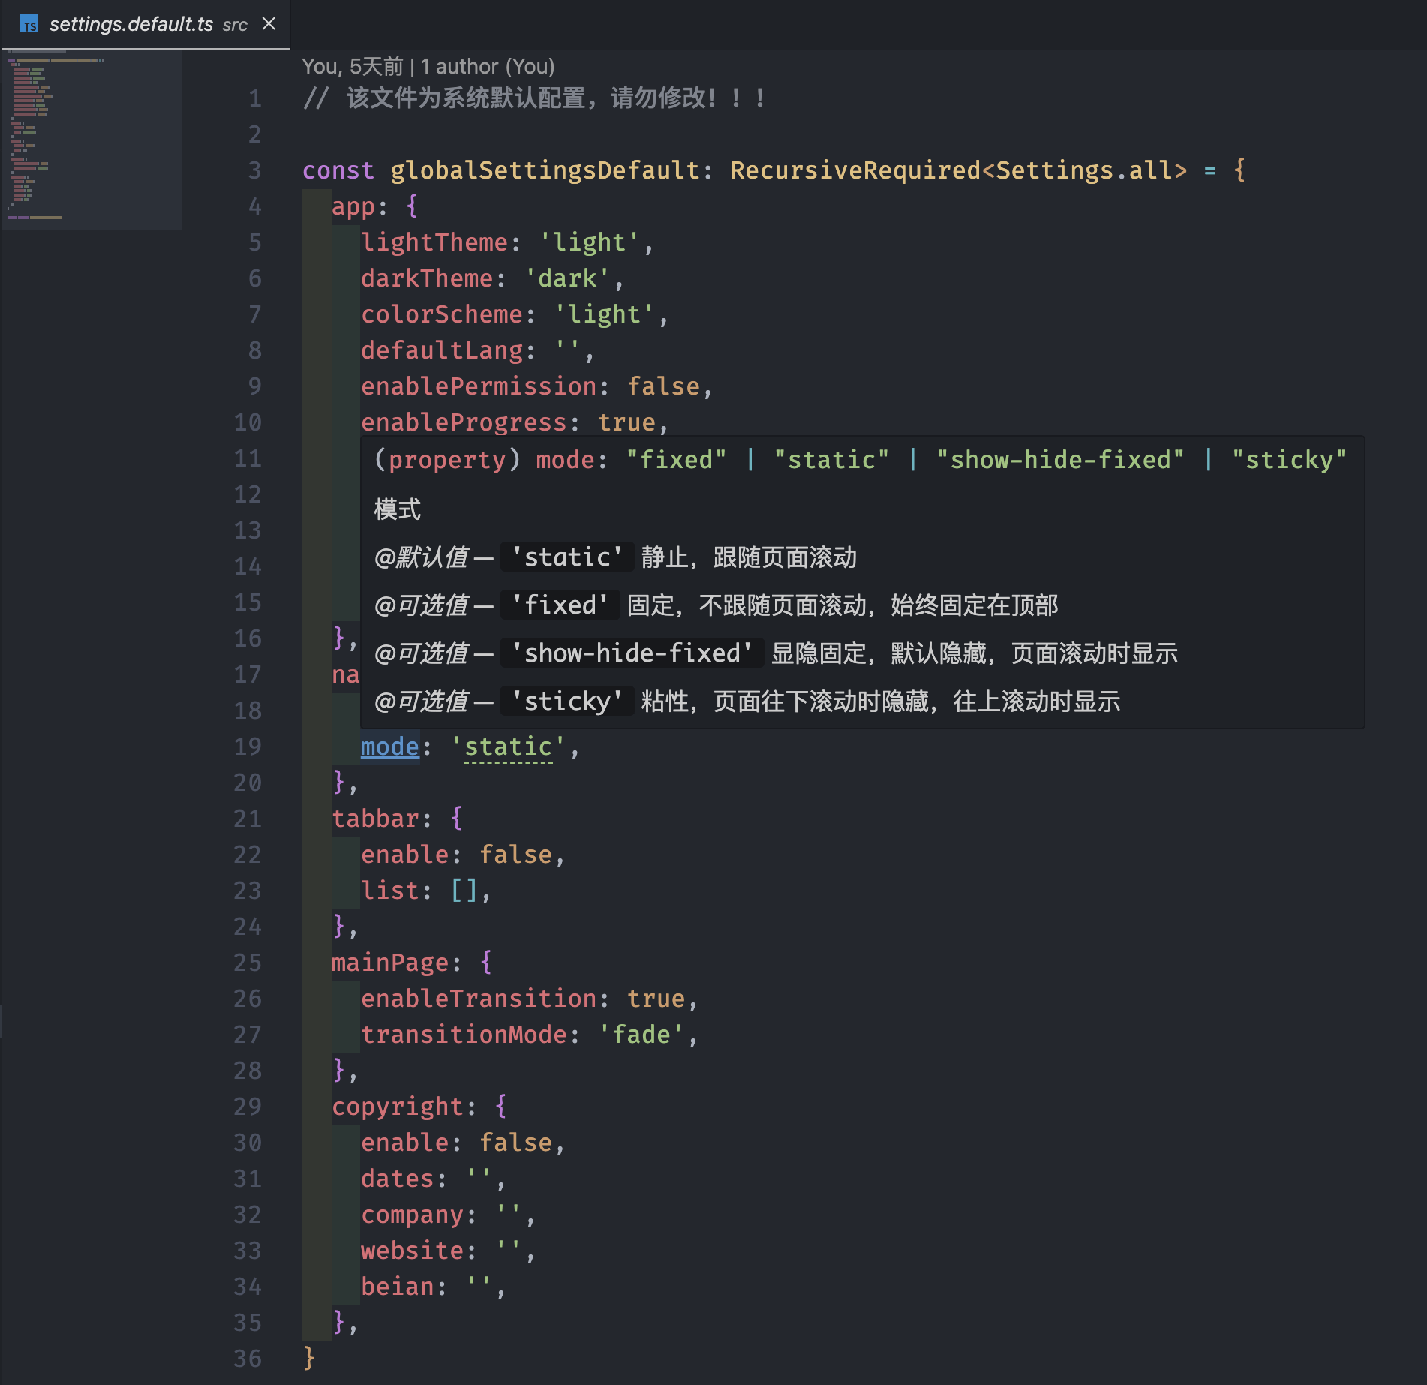Open the '1 author (You)' blame annotation

pos(487,67)
